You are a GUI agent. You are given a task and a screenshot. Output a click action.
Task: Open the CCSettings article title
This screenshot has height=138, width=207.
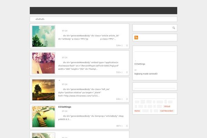pyautogui.click(x=65, y=107)
